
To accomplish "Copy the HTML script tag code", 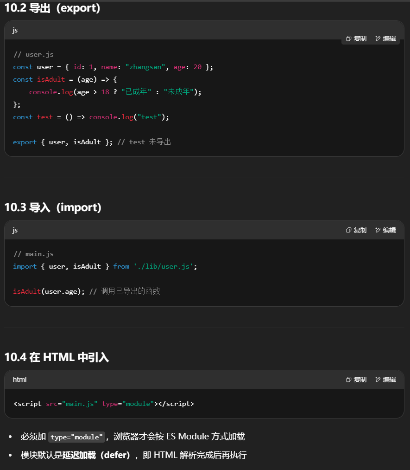I will coord(356,380).
